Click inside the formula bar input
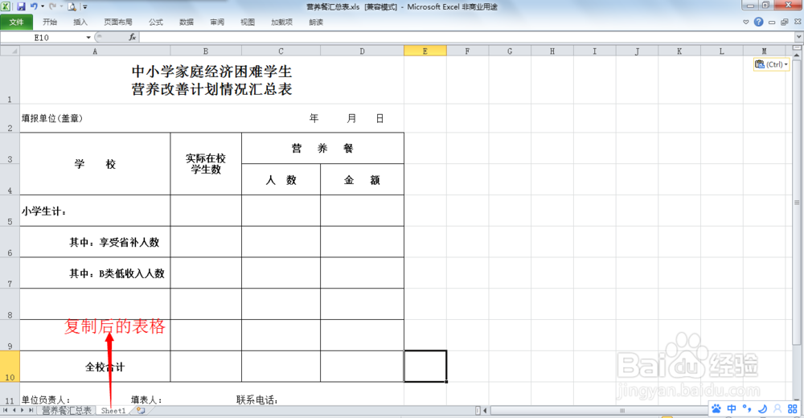The height and width of the screenshot is (418, 804). (x=466, y=38)
